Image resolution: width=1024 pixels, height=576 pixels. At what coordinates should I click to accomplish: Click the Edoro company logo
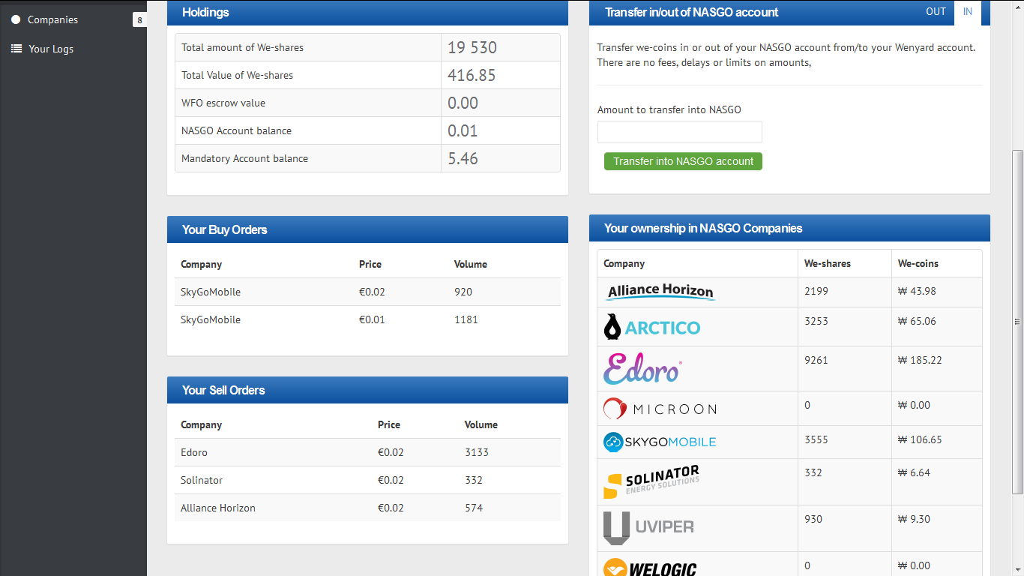642,368
